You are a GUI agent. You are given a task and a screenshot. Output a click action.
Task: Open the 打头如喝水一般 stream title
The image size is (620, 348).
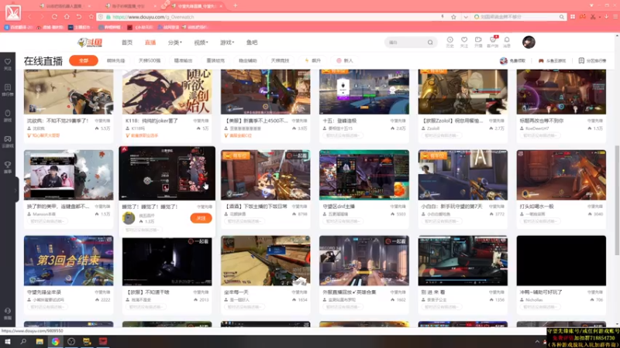click(536, 206)
